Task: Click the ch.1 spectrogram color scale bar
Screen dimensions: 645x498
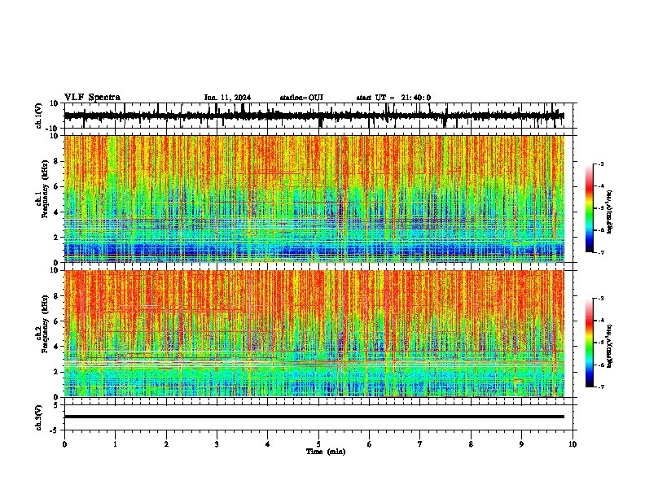Action: (589, 208)
